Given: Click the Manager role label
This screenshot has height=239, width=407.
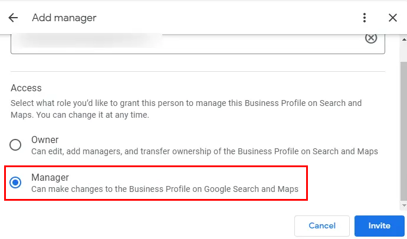Looking at the screenshot, I should click(50, 177).
